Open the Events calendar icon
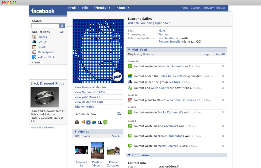Screen dimensions: 261x168 click(x=34, y=47)
